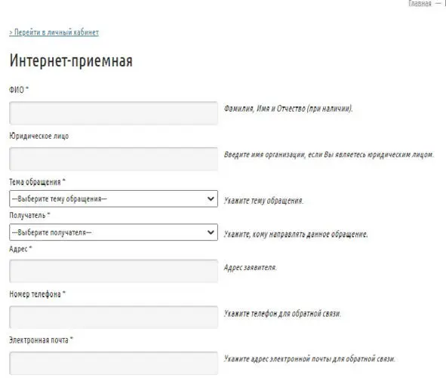Click the chevron arrow of Тема обращения dropdown
Image resolution: width=446 pixels, height=378 pixels.
click(211, 199)
